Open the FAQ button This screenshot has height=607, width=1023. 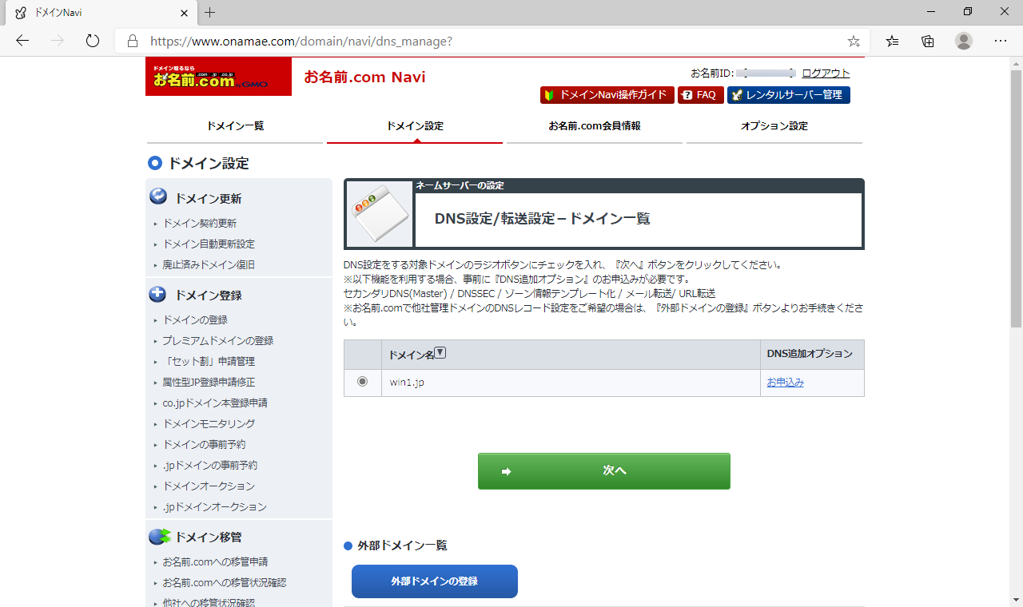[x=701, y=95]
